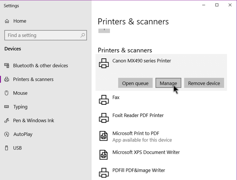Select the Bluetooth & other devices icon

click(x=7, y=65)
